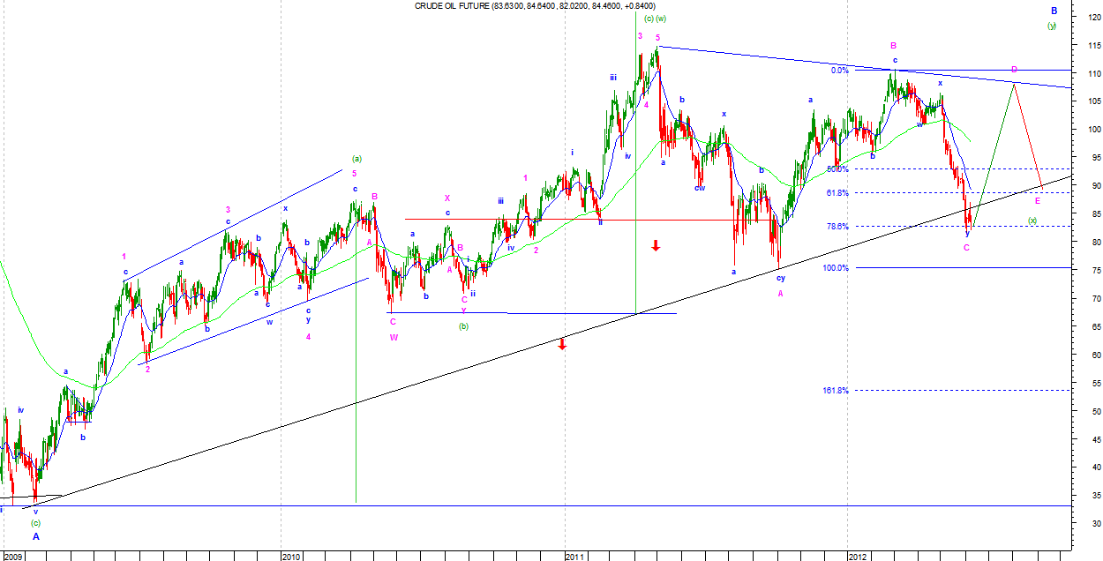Viewport: 1103px width, 561px height.
Task: Click the pink W wave label
Action: pos(393,337)
